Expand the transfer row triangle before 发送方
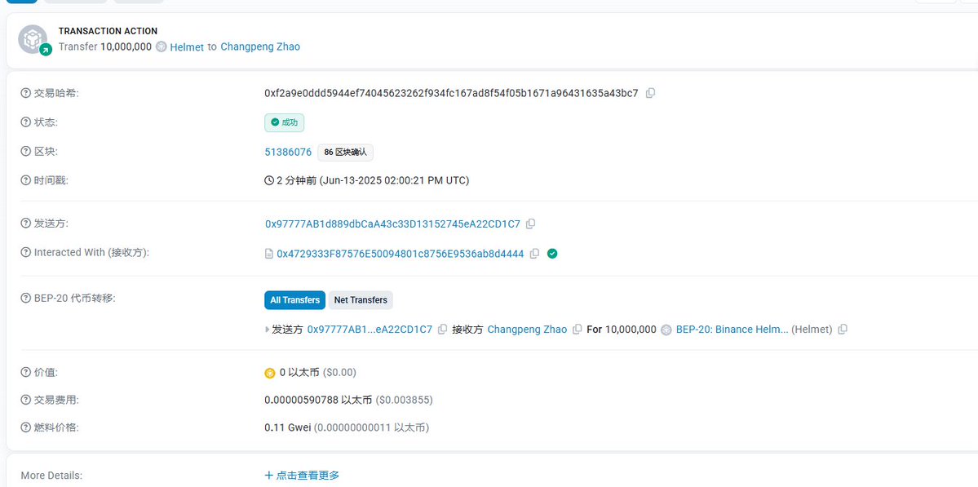The width and height of the screenshot is (978, 487). (268, 330)
